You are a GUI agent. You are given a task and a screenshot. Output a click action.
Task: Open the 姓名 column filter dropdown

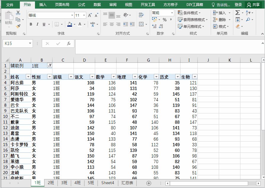(x=28, y=77)
